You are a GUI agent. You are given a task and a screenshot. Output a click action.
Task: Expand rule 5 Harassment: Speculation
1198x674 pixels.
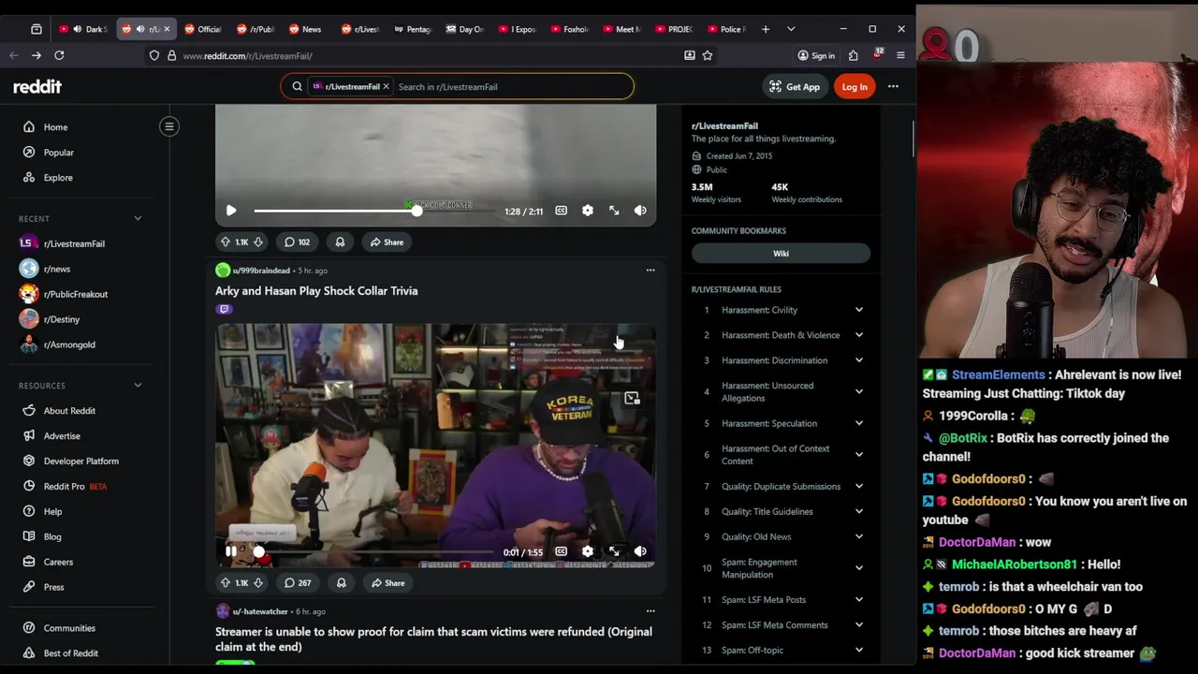click(x=858, y=423)
